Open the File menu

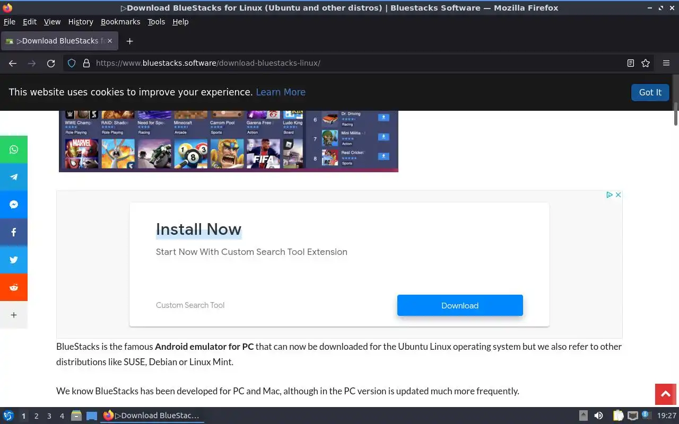10,22
